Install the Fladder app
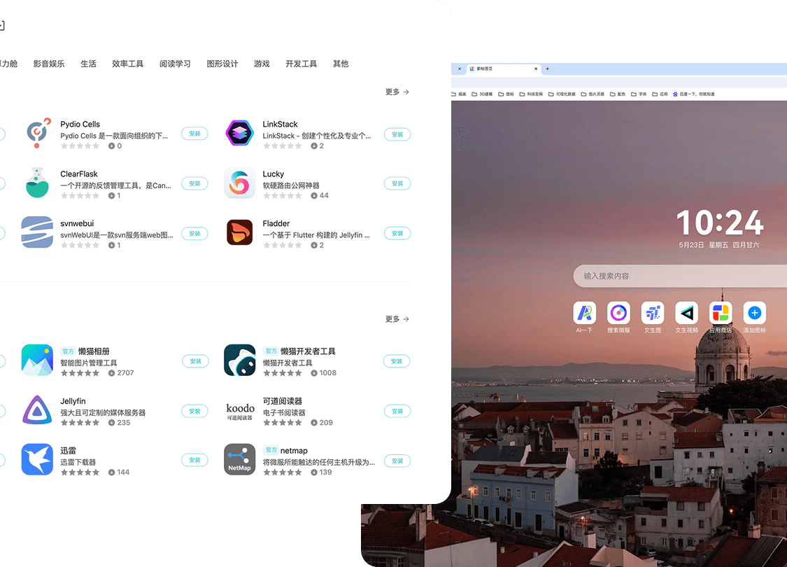This screenshot has height=567, width=787. 397,233
